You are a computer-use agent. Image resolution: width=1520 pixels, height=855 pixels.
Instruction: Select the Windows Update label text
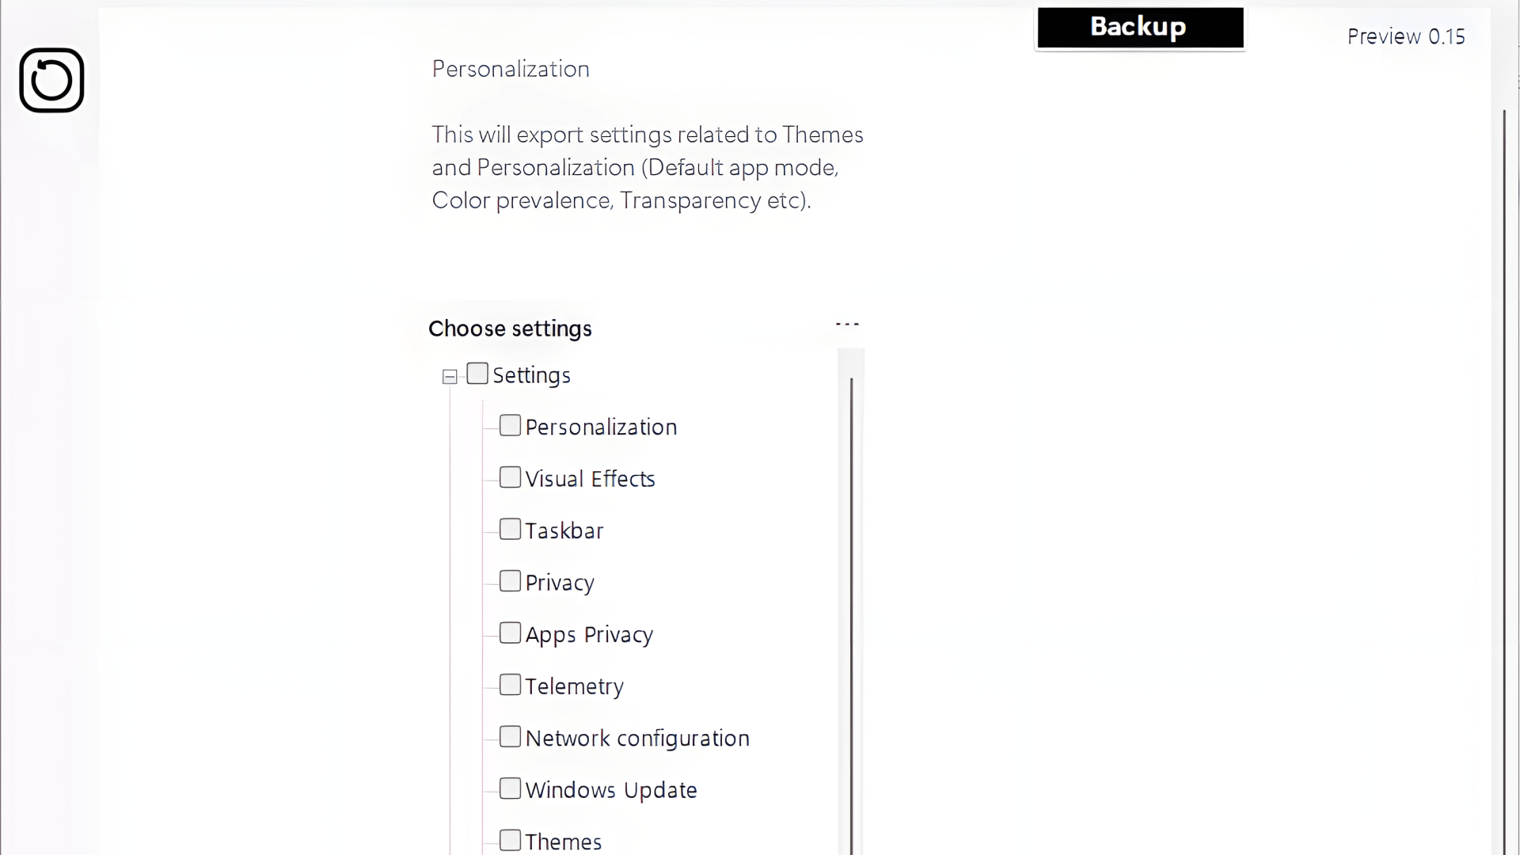[611, 789]
